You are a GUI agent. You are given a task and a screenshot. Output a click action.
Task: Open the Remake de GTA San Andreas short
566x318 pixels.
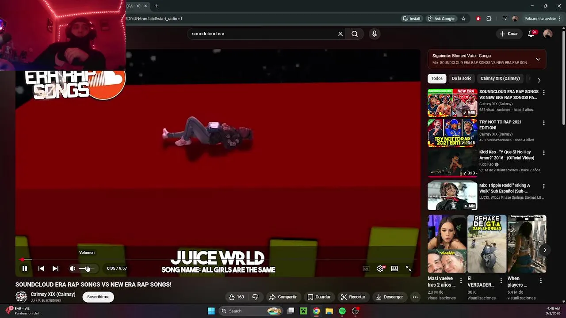(487, 244)
